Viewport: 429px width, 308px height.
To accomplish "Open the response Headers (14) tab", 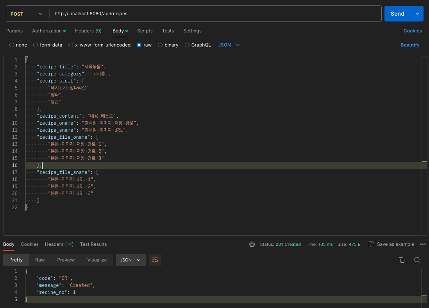I will [x=59, y=244].
